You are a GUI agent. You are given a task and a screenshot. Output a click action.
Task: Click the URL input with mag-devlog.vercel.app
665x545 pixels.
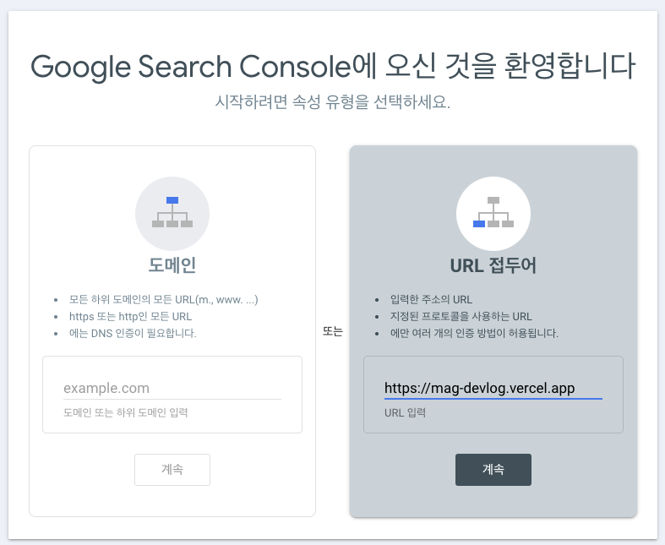point(493,388)
